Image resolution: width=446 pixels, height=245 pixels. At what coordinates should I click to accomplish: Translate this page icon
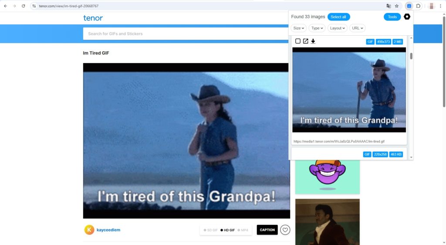coord(389,6)
